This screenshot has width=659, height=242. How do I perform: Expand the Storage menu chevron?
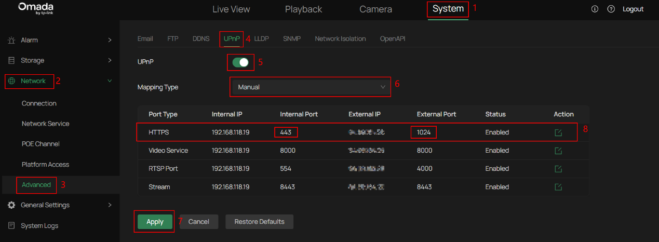tap(110, 60)
